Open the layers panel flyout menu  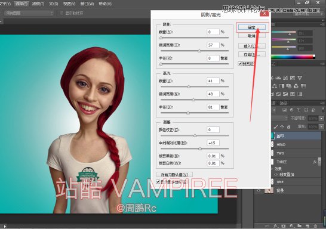click(323, 103)
